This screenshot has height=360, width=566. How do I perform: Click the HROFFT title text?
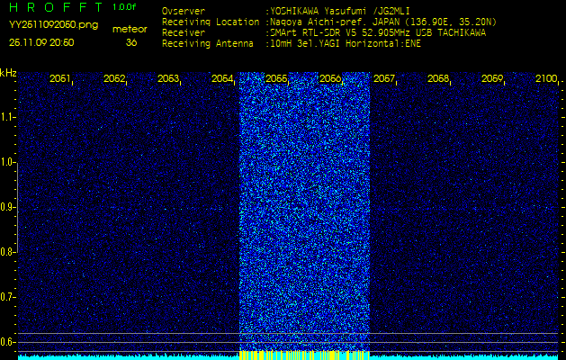56,7
